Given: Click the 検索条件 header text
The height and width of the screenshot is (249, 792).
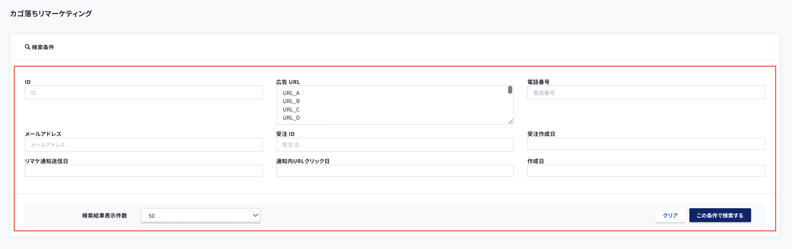Looking at the screenshot, I should tap(43, 47).
